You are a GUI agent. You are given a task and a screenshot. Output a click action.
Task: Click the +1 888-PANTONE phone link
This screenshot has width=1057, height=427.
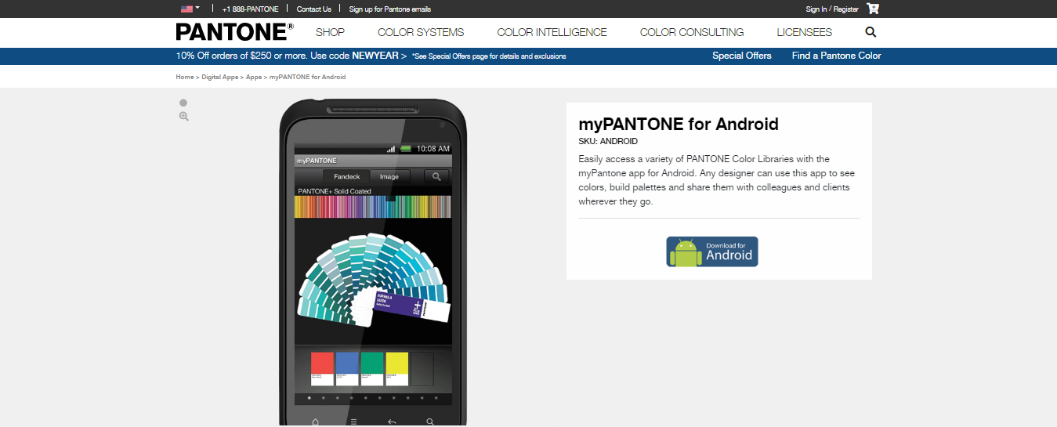tap(250, 9)
